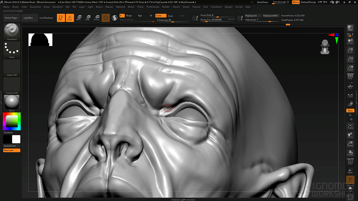The width and height of the screenshot is (358, 201).
Task: Open the Alpha Off selector
Action: click(x=12, y=68)
